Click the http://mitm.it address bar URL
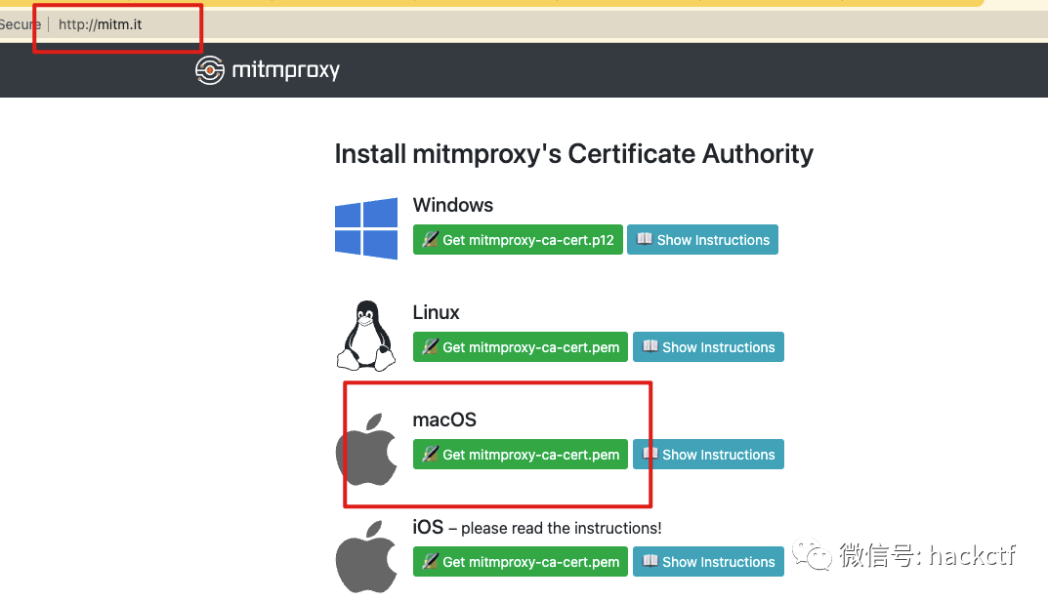 [101, 24]
